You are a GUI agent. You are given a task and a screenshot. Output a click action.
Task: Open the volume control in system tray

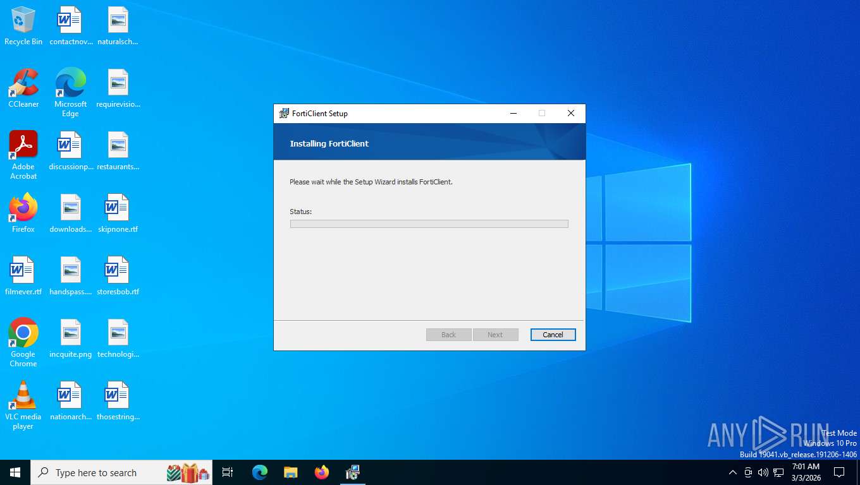763,472
